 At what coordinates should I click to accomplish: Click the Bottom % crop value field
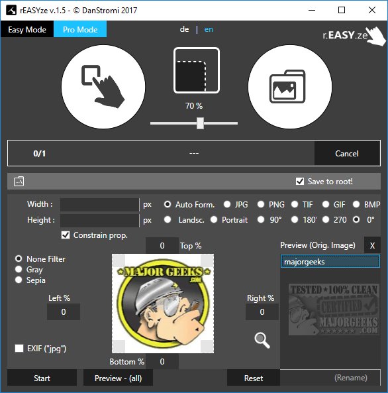(x=162, y=361)
